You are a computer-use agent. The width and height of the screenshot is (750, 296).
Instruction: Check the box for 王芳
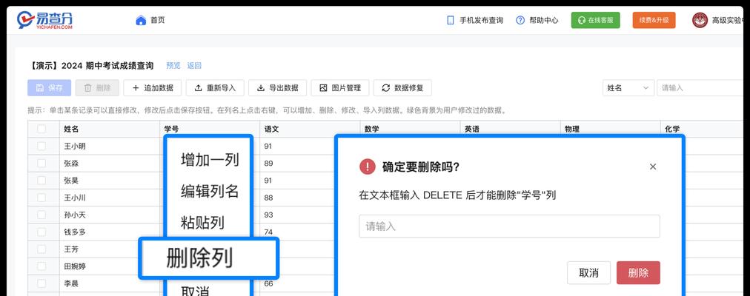coord(42,249)
